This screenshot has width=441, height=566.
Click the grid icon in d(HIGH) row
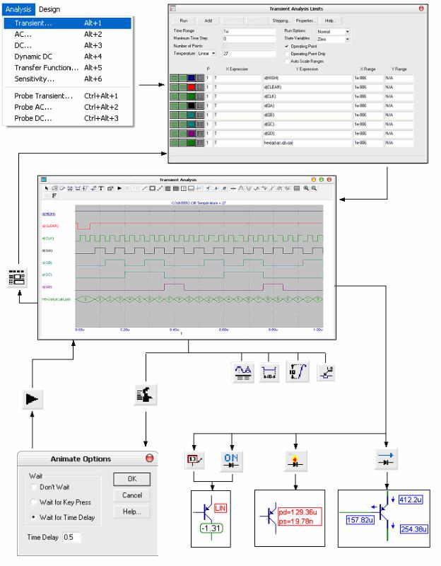(200, 78)
